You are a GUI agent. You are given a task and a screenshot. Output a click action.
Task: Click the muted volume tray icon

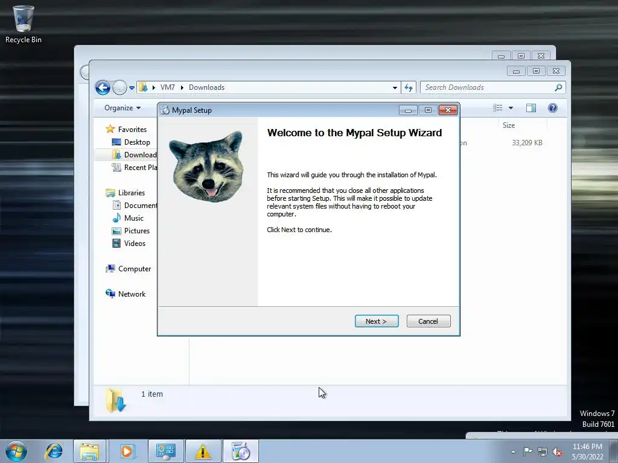click(557, 452)
